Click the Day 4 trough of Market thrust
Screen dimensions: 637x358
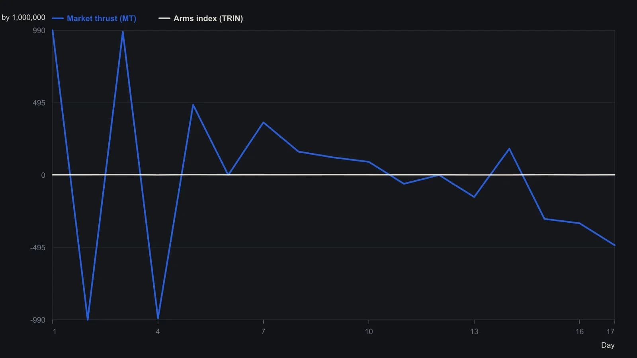[x=158, y=318]
